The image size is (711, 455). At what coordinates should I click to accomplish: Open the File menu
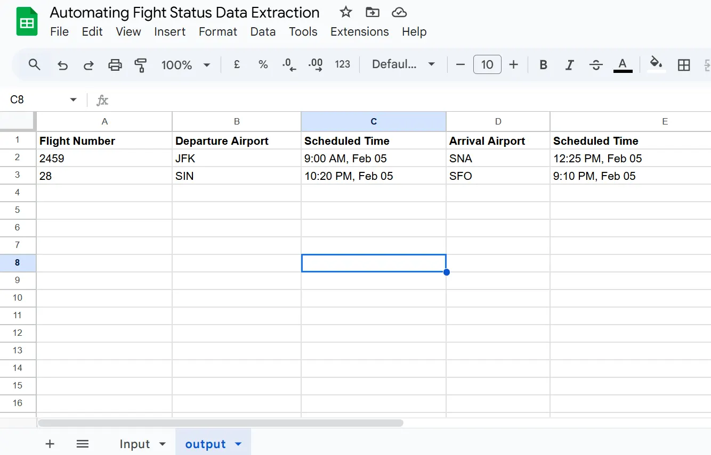59,32
